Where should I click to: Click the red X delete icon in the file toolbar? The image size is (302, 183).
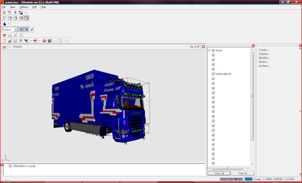21,41
